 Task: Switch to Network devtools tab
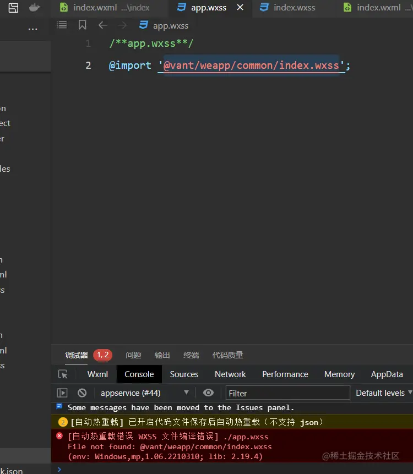230,374
